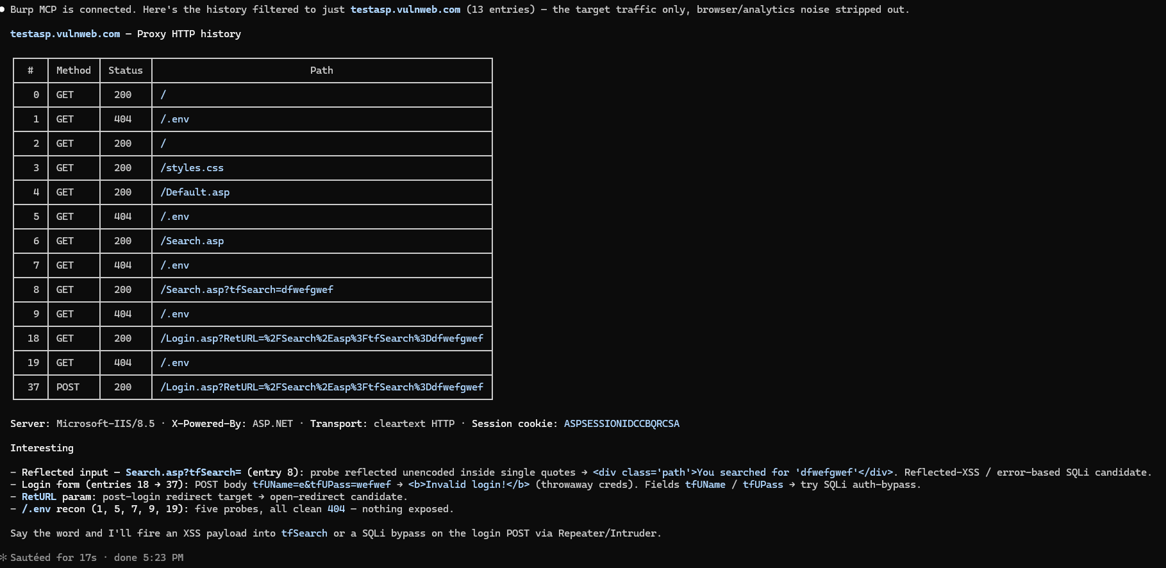This screenshot has height=568, width=1166.
Task: Select the div class='path' reflected snippet
Action: tap(742, 472)
